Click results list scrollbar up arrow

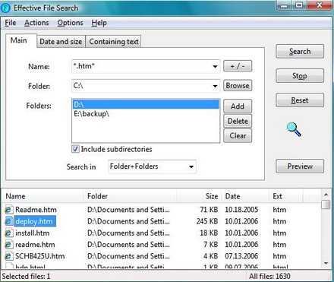tap(326, 195)
